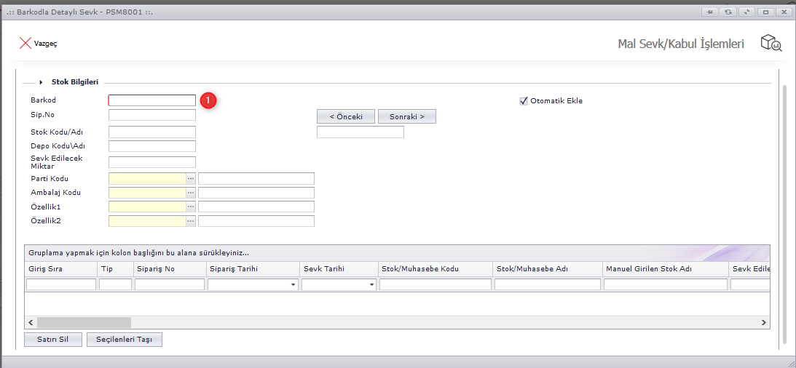Click the pin window icon in title bar

[x=709, y=12]
